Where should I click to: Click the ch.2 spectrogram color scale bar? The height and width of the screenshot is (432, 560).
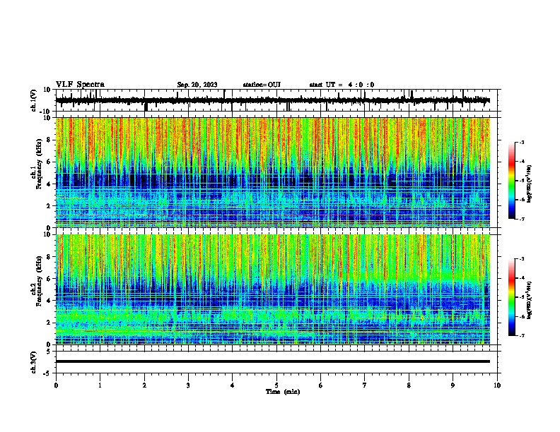pos(511,297)
